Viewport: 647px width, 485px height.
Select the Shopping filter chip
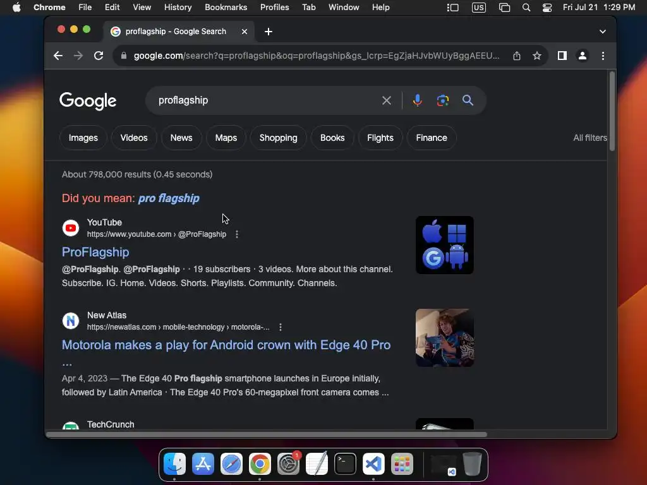(x=278, y=138)
